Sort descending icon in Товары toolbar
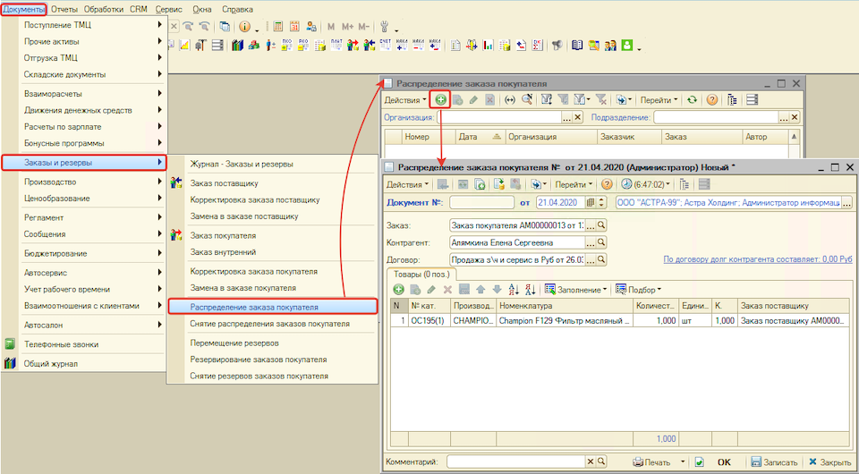The height and width of the screenshot is (474, 859). pyautogui.click(x=530, y=290)
